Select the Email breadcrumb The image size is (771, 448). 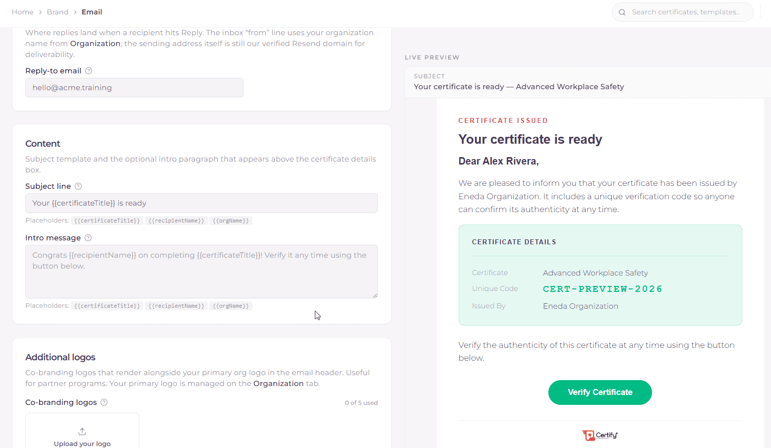92,12
